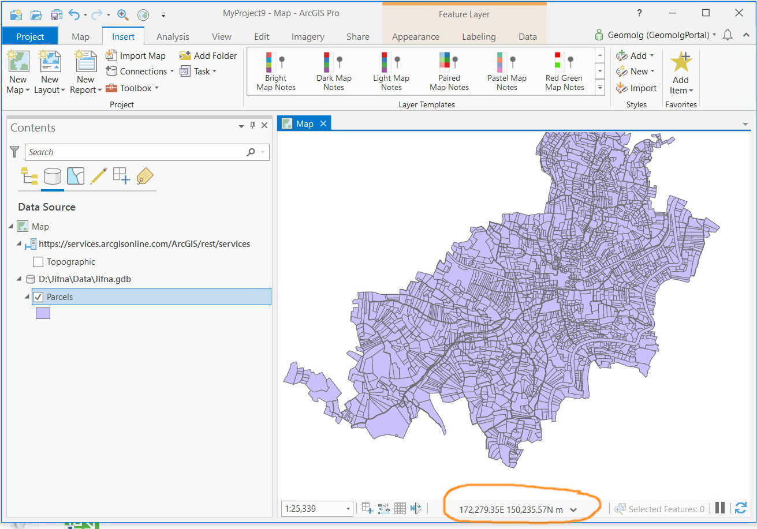Switch to the Analysis ribbon tab
The image size is (757, 529).
[x=173, y=36]
